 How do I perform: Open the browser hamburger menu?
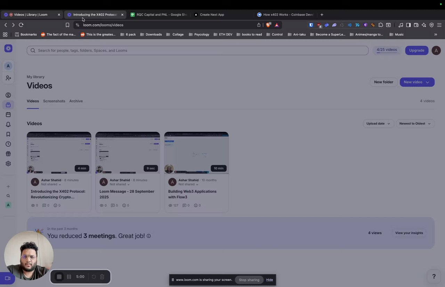point(439,25)
